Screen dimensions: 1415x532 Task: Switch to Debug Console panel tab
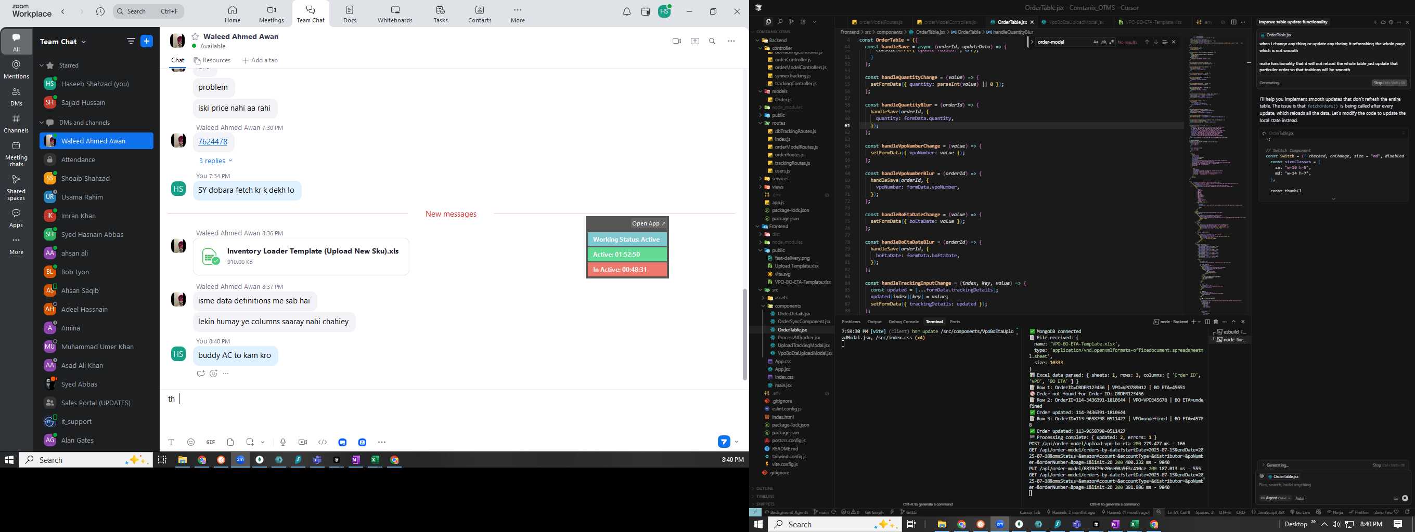click(904, 322)
